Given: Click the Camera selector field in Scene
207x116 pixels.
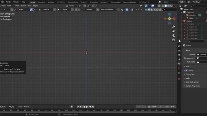Looking at the screenshot, I should click(202, 54).
